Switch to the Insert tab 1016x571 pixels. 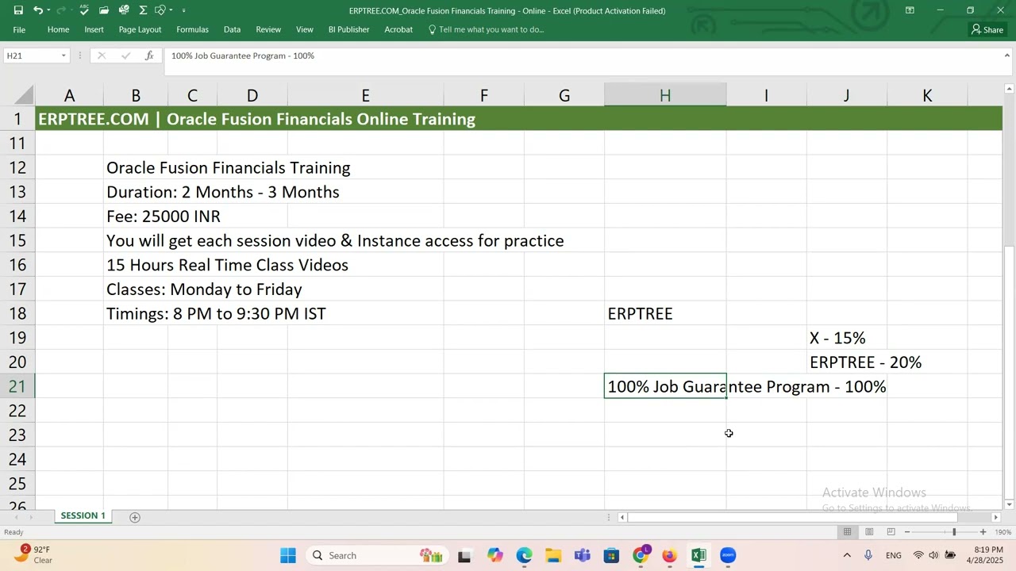click(x=94, y=29)
